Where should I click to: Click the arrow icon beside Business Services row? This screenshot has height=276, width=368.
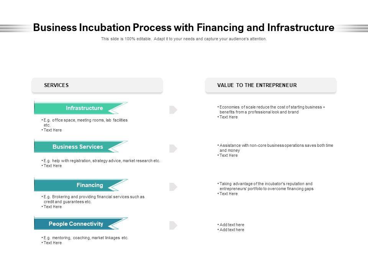pyautogui.click(x=173, y=148)
